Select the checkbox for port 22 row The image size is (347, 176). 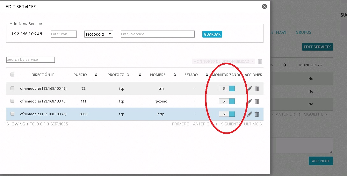point(12,88)
